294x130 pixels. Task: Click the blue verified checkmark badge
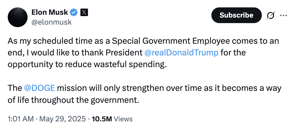point(74,12)
